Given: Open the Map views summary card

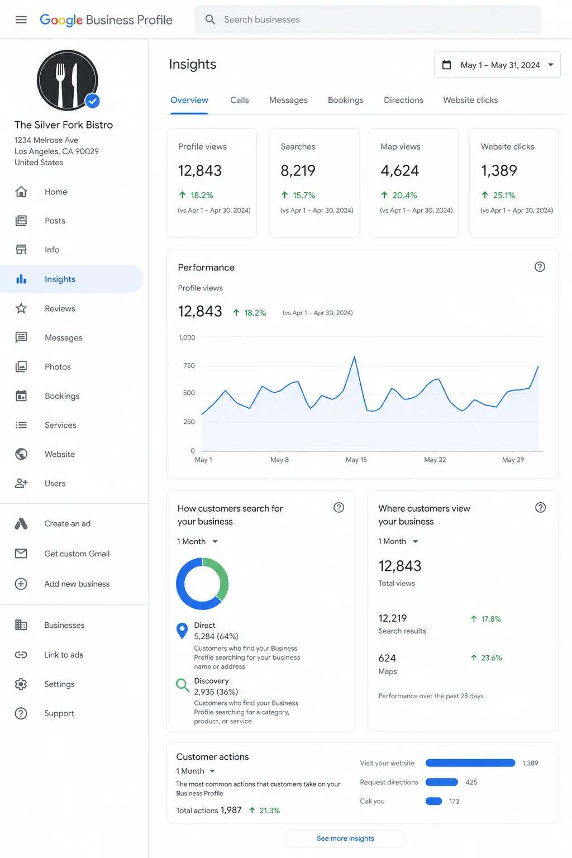Looking at the screenshot, I should click(x=414, y=183).
